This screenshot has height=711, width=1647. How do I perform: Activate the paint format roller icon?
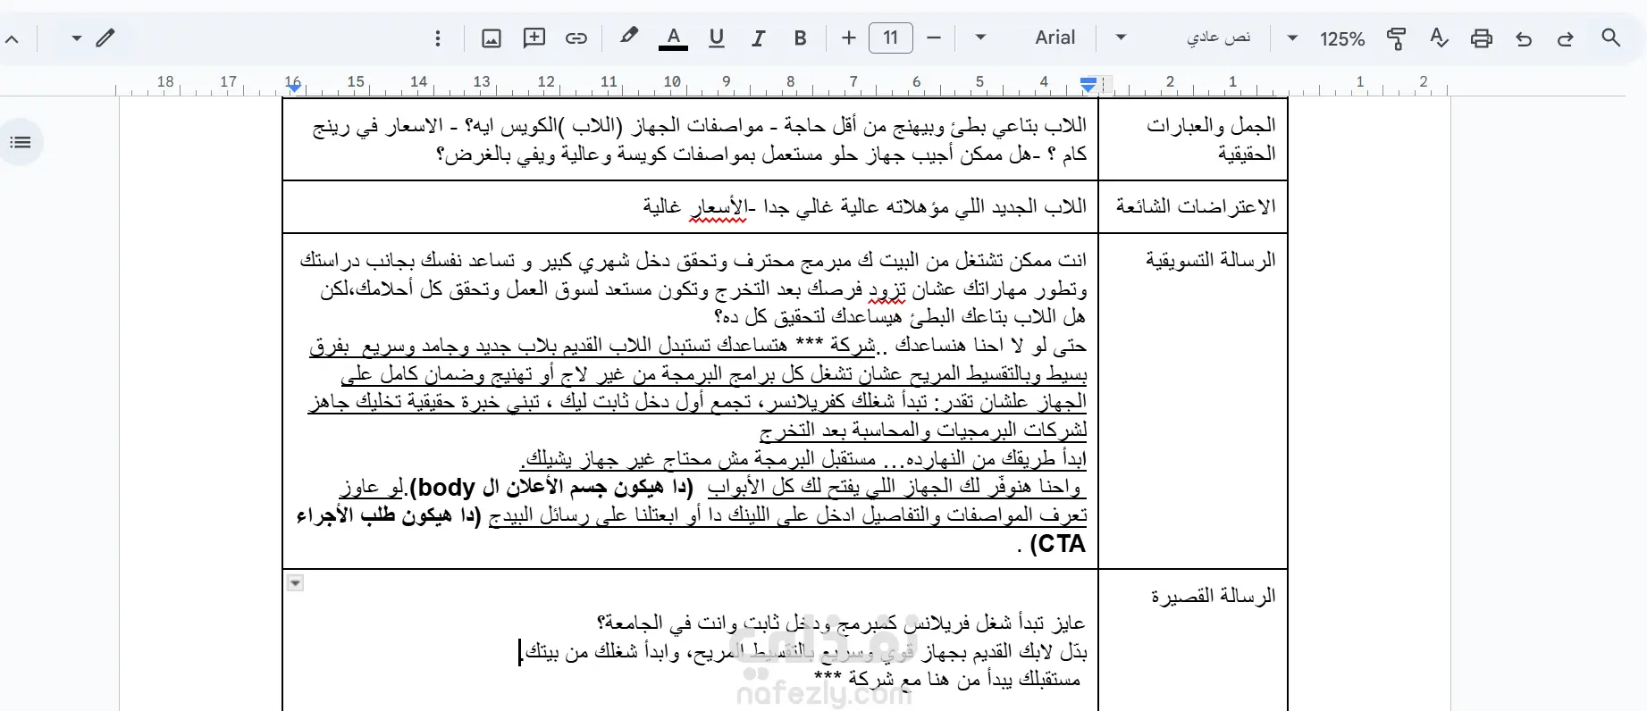pos(1396,38)
